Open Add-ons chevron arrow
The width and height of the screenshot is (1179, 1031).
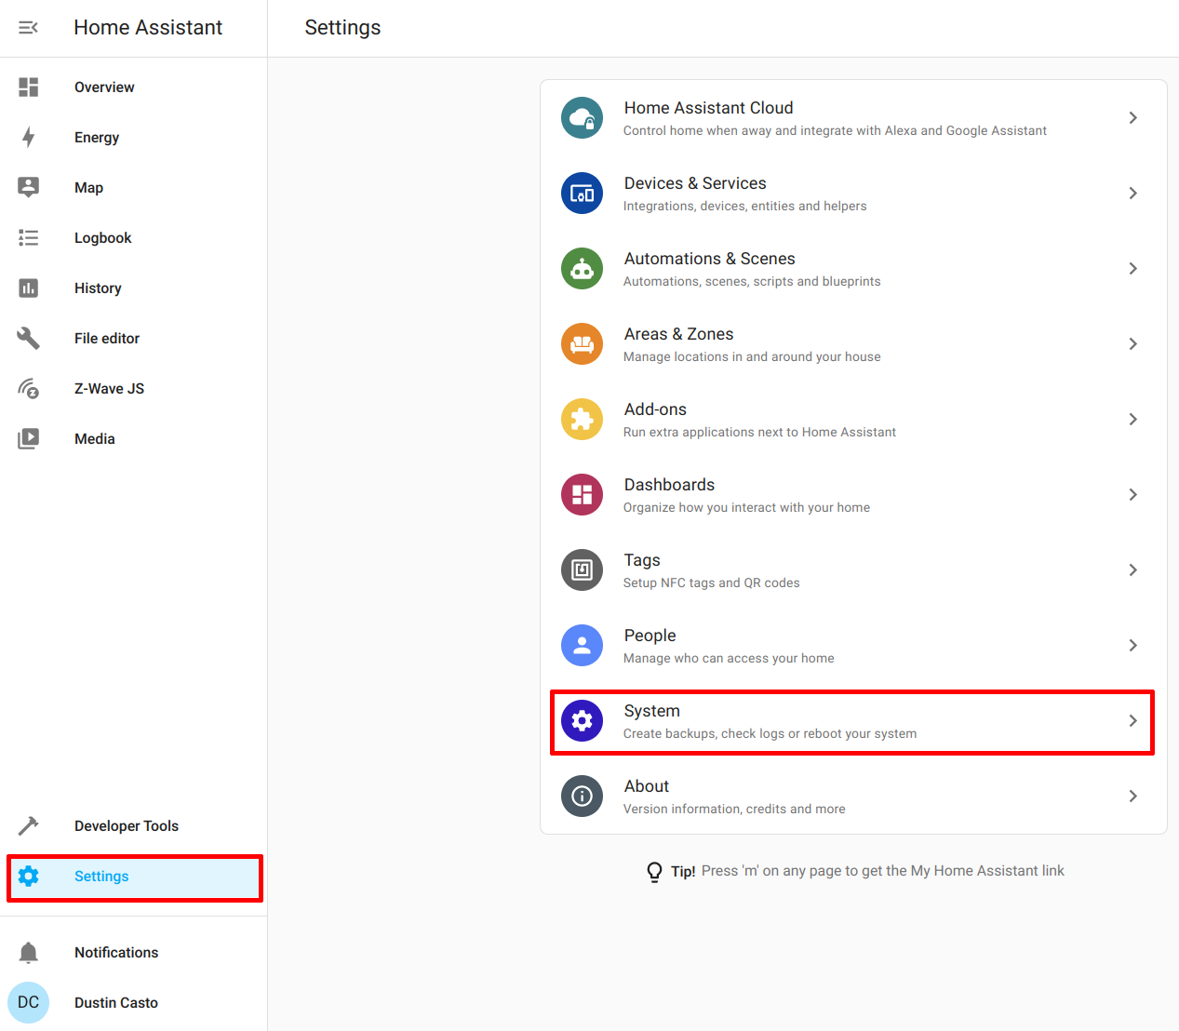coord(1133,420)
